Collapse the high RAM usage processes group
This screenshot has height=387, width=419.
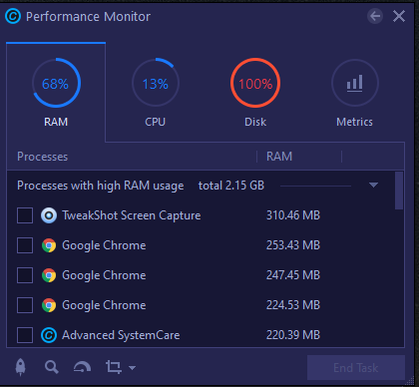tap(373, 186)
